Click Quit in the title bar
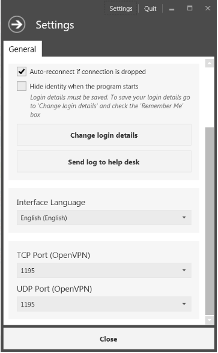Image resolution: width=218 pixels, height=353 pixels. coord(150,8)
